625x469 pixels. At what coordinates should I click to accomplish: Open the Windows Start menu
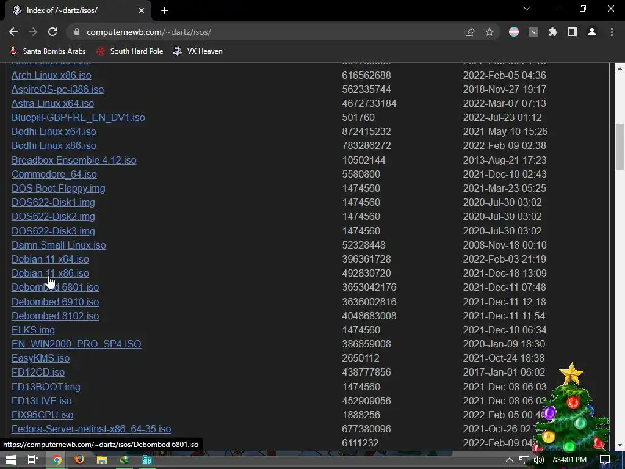pyautogui.click(x=11, y=460)
